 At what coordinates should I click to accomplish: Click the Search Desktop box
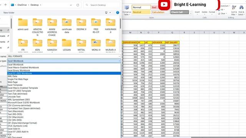tap(101, 5)
